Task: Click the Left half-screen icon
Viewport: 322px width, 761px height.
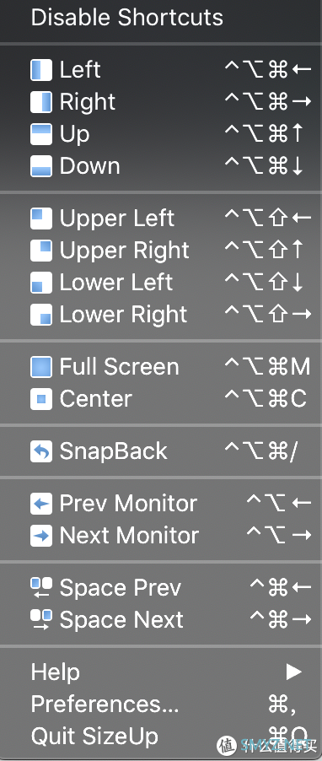Action: coord(41,70)
